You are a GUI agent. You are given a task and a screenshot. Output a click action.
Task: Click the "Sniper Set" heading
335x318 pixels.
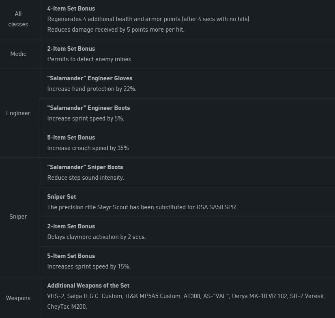[x=62, y=197]
